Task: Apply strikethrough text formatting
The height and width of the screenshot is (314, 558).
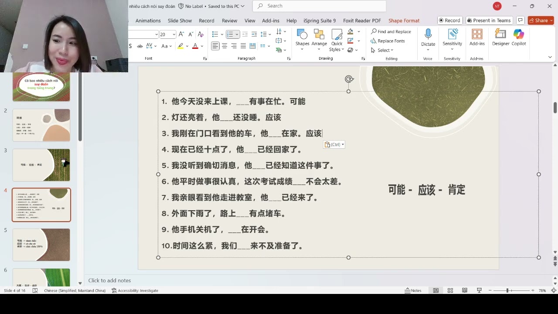Action: [x=140, y=46]
